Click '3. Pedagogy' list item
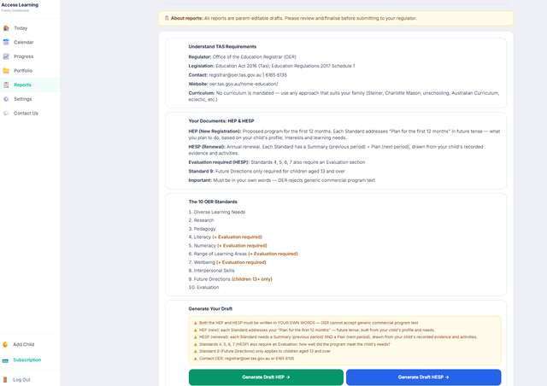 (x=202, y=229)
